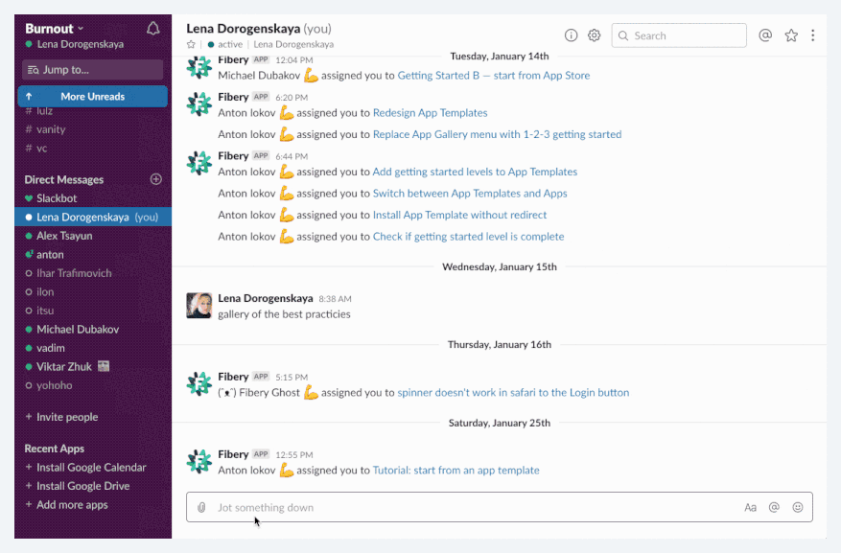Open the emoji picker smiley icon

798,507
